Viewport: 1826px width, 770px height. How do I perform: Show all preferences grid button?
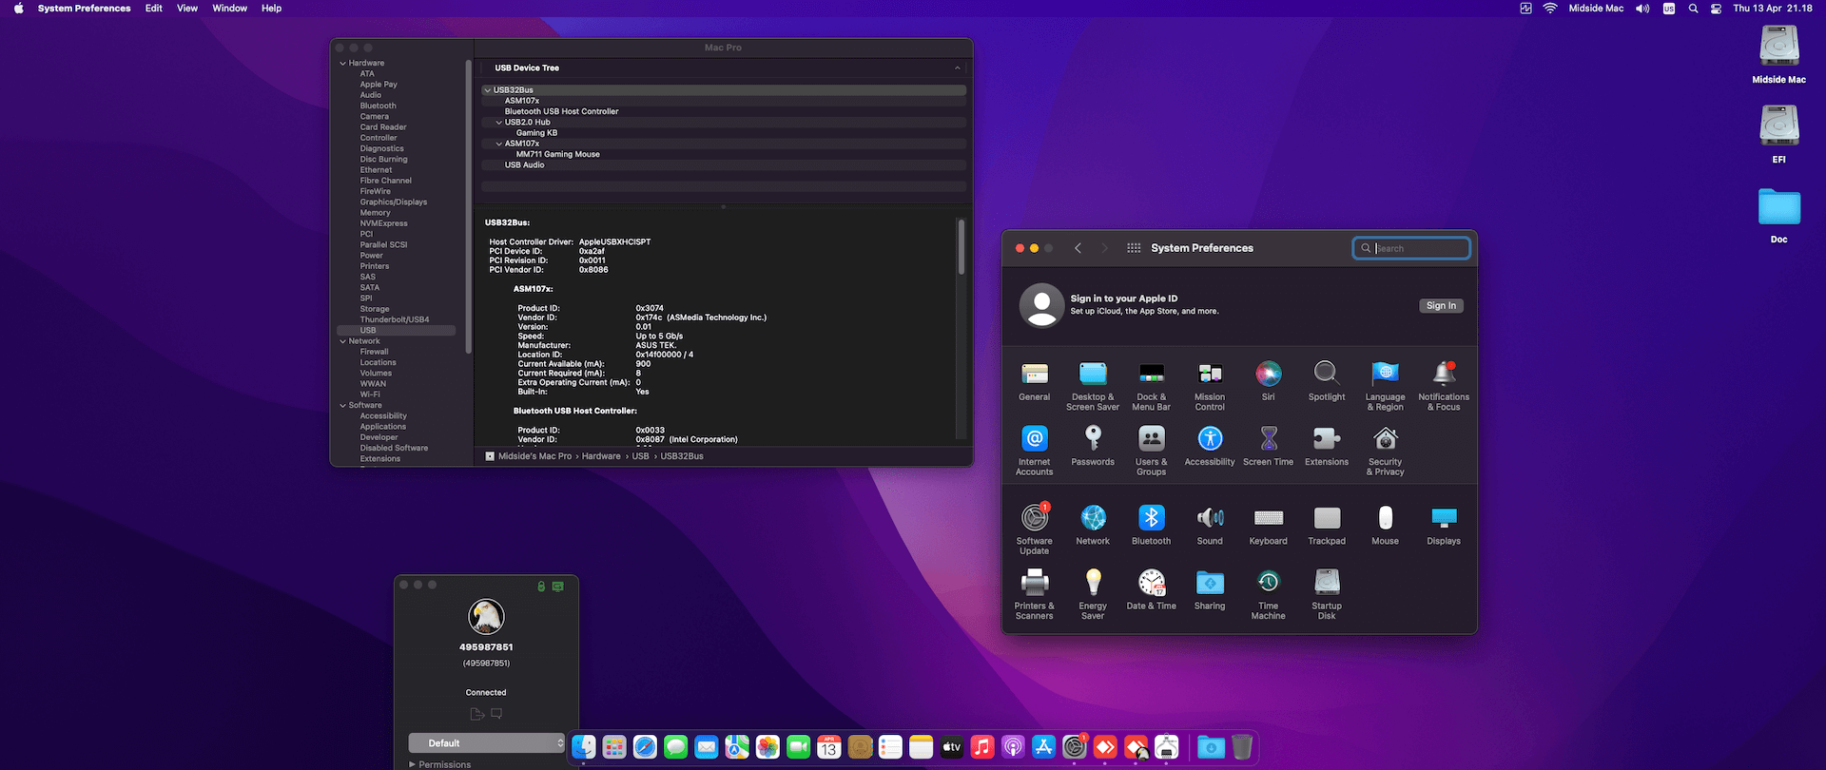pos(1134,248)
